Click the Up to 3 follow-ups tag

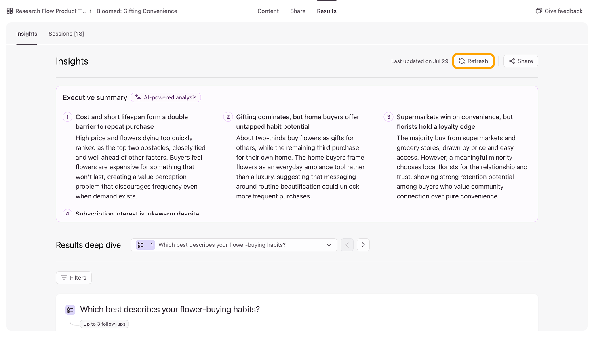tap(104, 324)
